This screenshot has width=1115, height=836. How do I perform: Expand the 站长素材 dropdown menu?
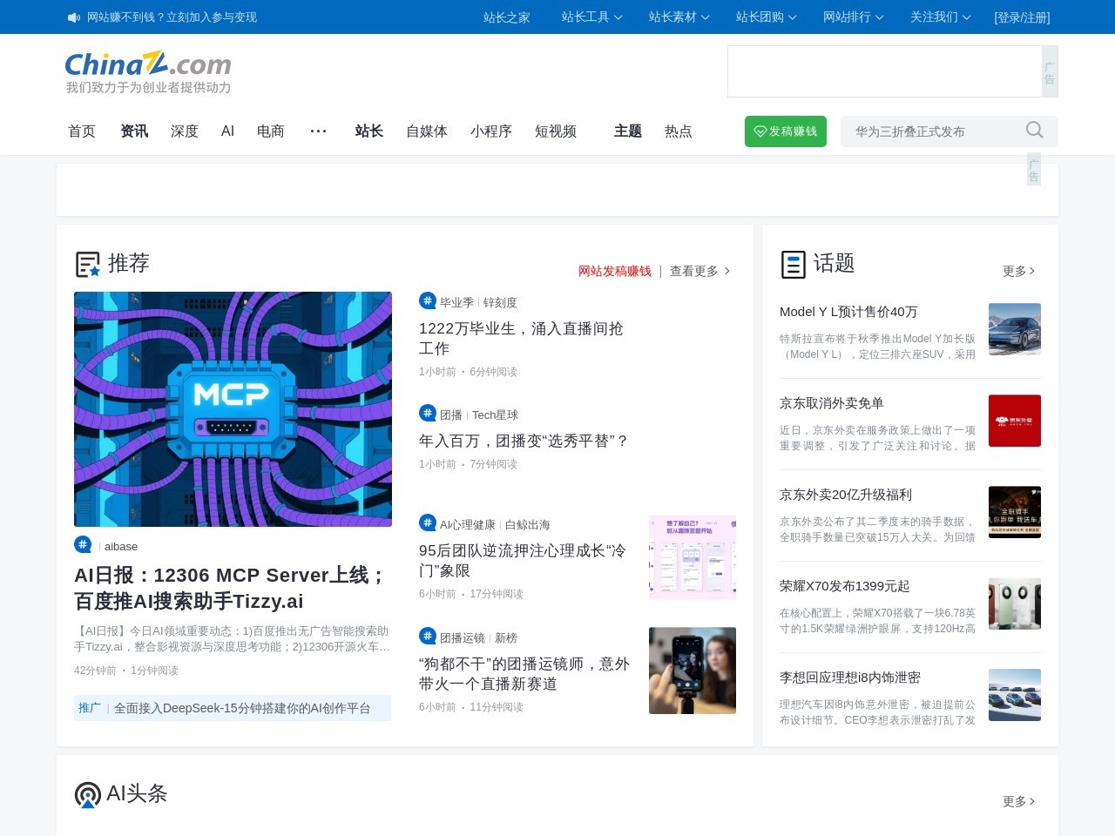click(x=679, y=17)
